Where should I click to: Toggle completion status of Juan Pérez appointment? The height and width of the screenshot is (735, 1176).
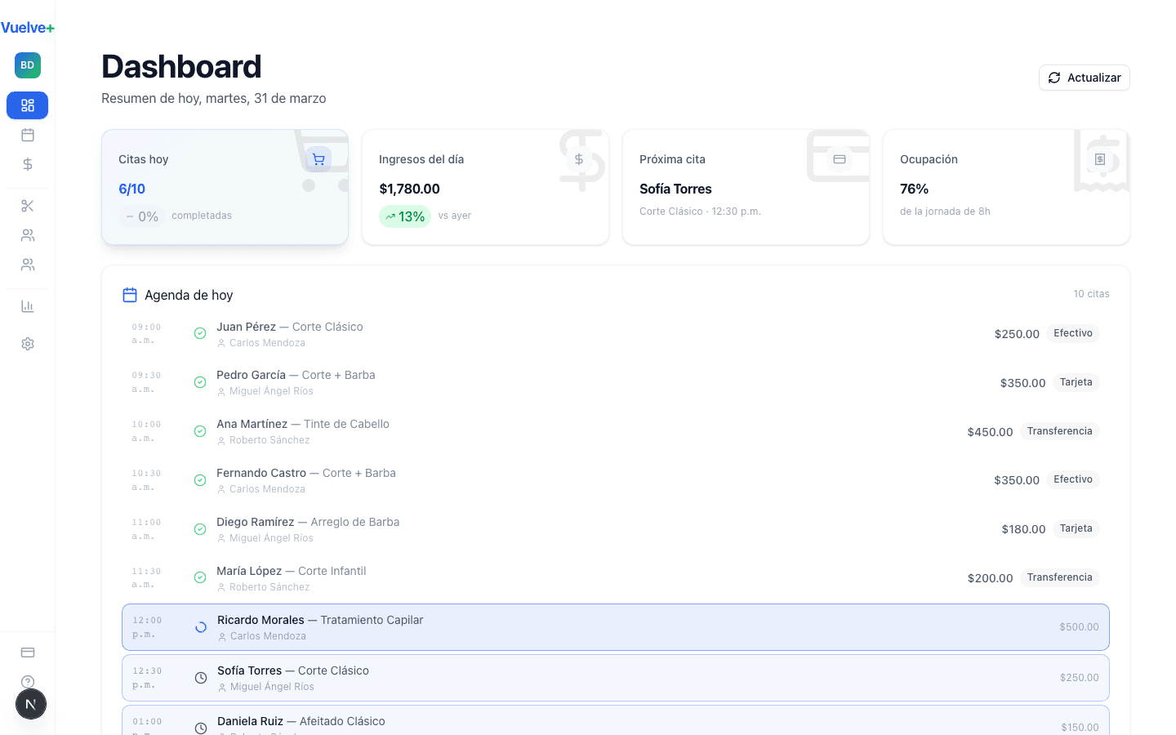[x=200, y=333]
